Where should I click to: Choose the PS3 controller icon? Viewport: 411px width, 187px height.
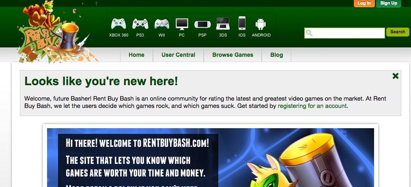[x=140, y=24]
